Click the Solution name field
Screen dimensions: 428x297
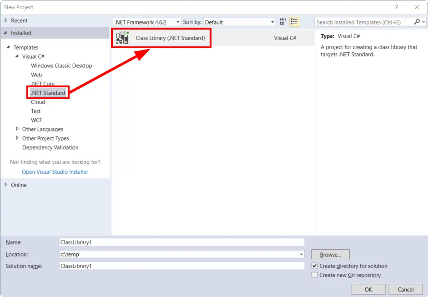click(182, 266)
